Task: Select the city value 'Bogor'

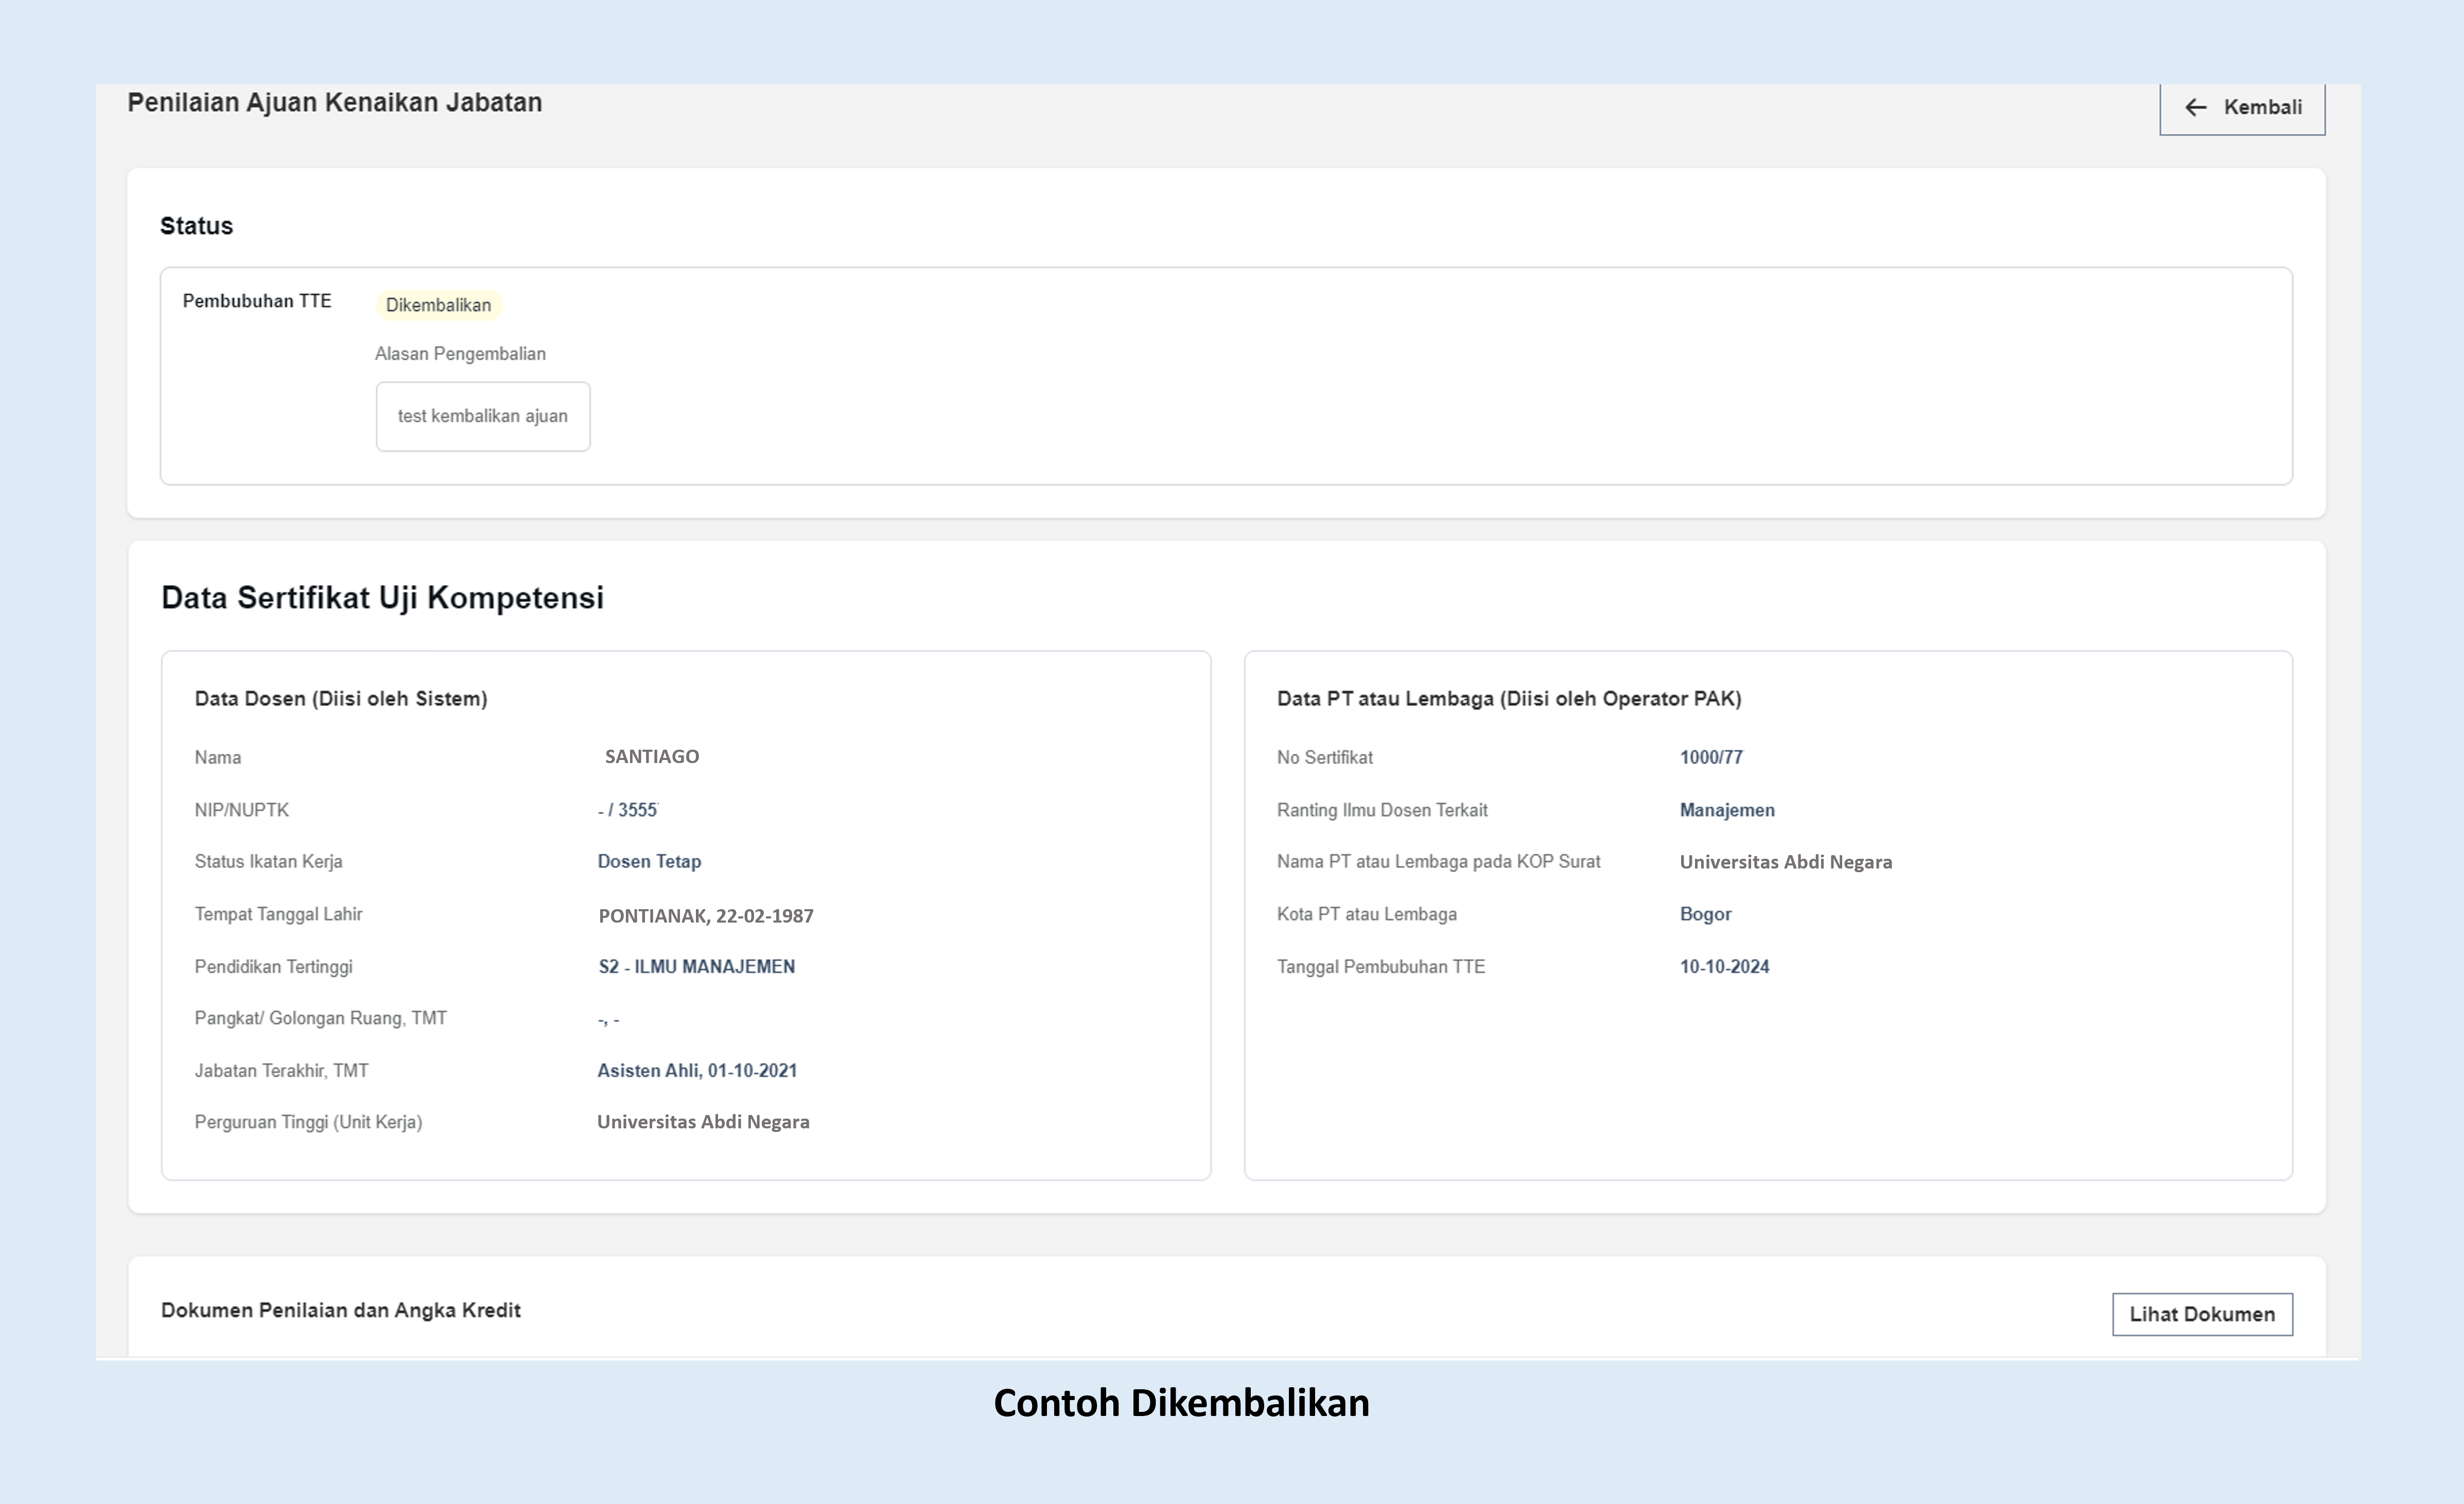Action: [1706, 913]
